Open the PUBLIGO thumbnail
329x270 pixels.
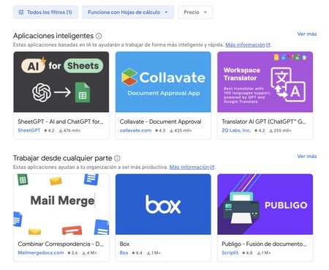click(x=265, y=204)
